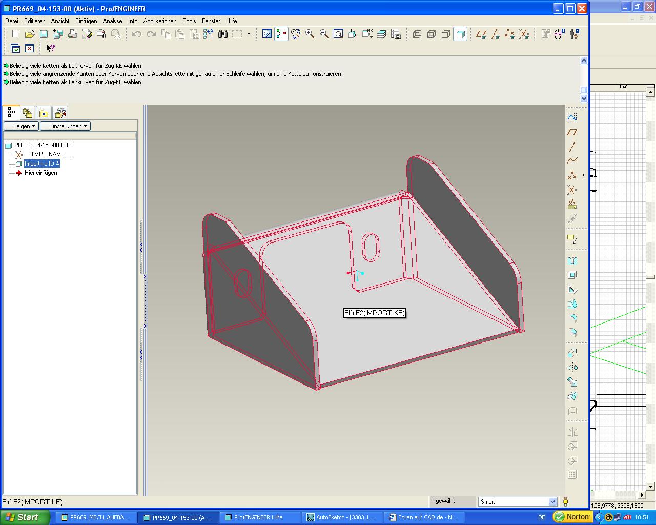The width and height of the screenshot is (656, 525).
Task: Open the Analyse menu
Action: pos(112,21)
